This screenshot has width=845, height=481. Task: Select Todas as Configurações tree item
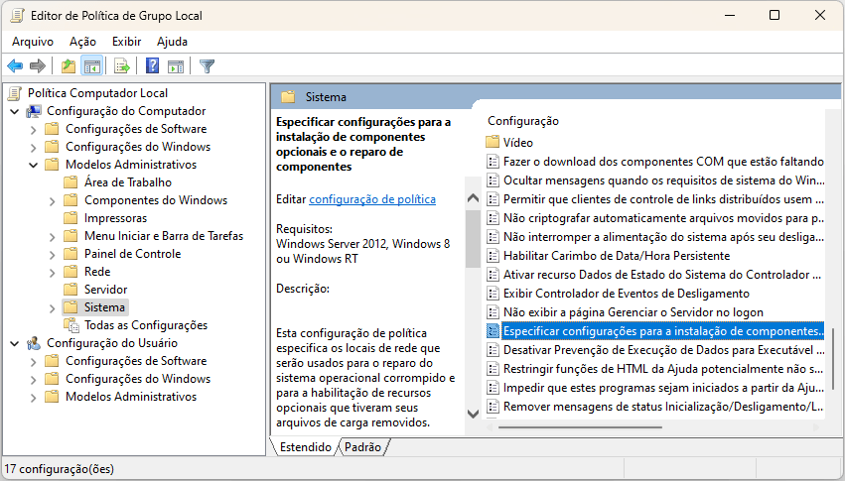[146, 325]
